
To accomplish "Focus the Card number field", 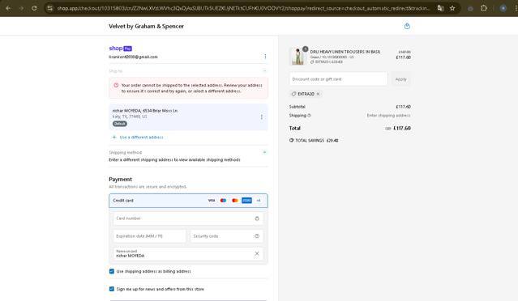I will (x=188, y=218).
